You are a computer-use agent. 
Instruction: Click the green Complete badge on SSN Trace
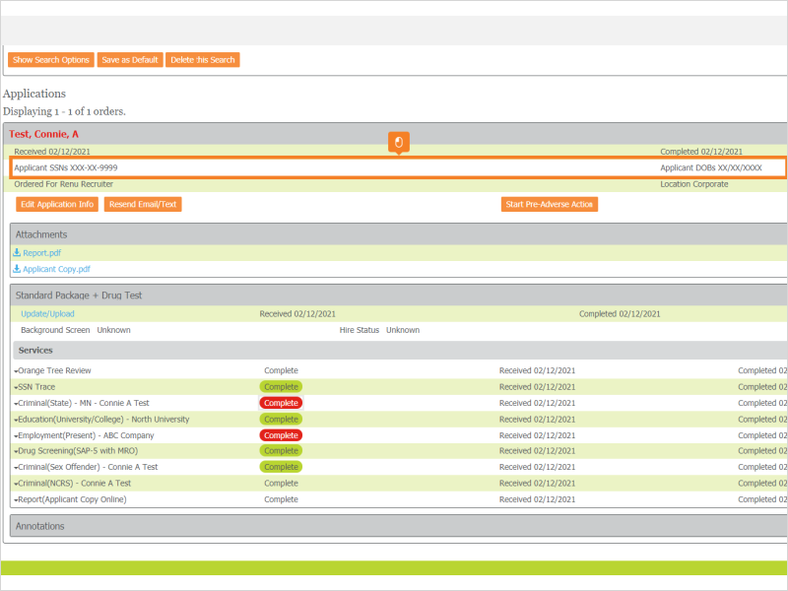coord(281,386)
